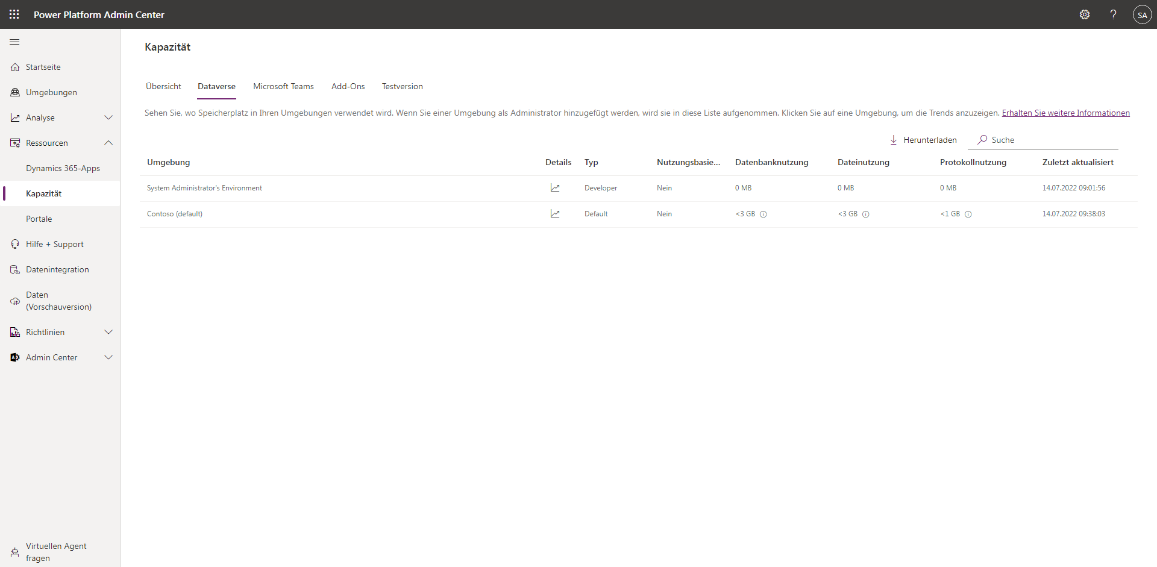Sort by Umgebung column header
This screenshot has height=567, width=1157.
pyautogui.click(x=169, y=162)
